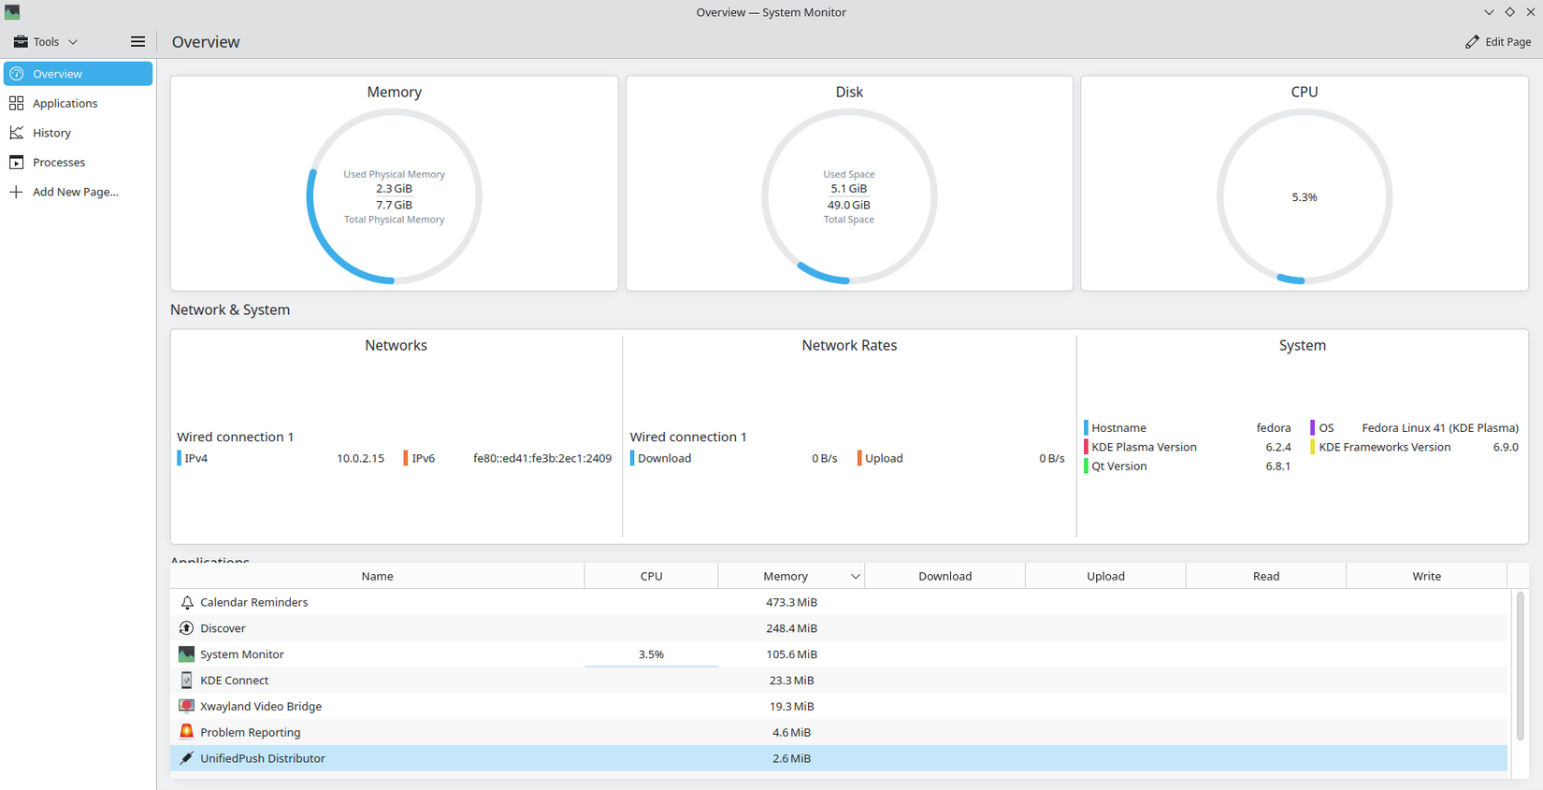
Task: Click the Xwayland Video Bridge icon
Action: [x=186, y=707]
